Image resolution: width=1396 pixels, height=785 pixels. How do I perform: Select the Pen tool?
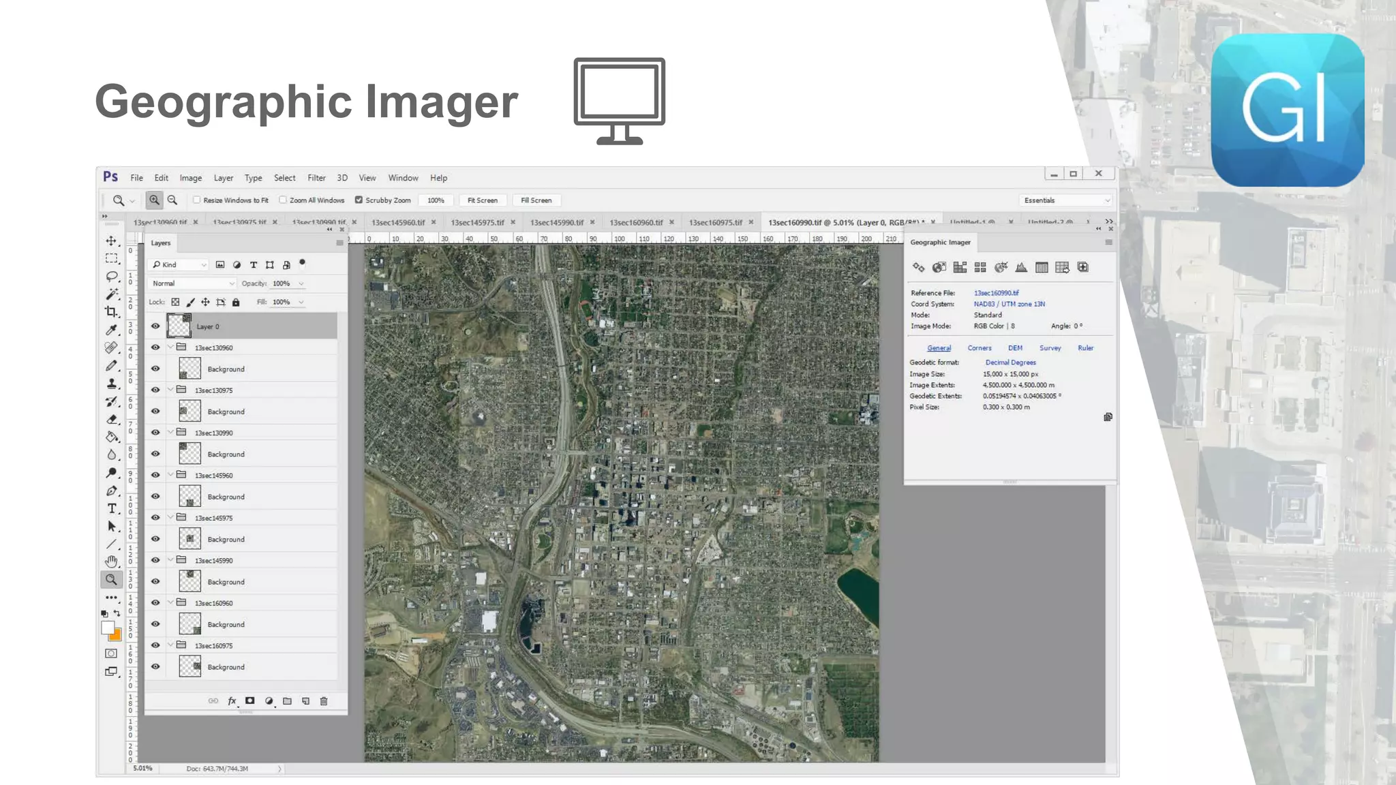pos(111,491)
